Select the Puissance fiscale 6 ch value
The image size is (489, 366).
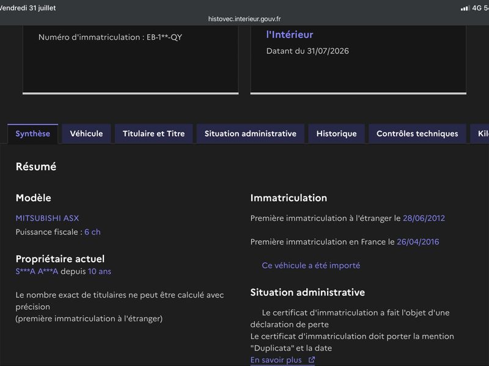92,232
